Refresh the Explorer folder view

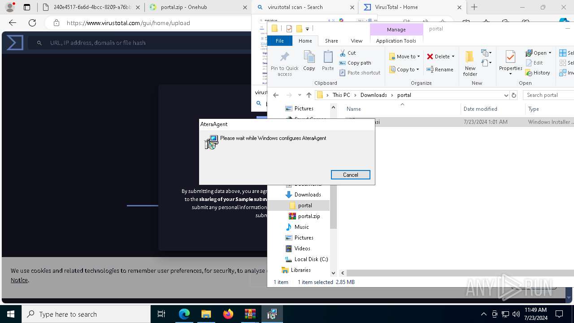coord(514,95)
